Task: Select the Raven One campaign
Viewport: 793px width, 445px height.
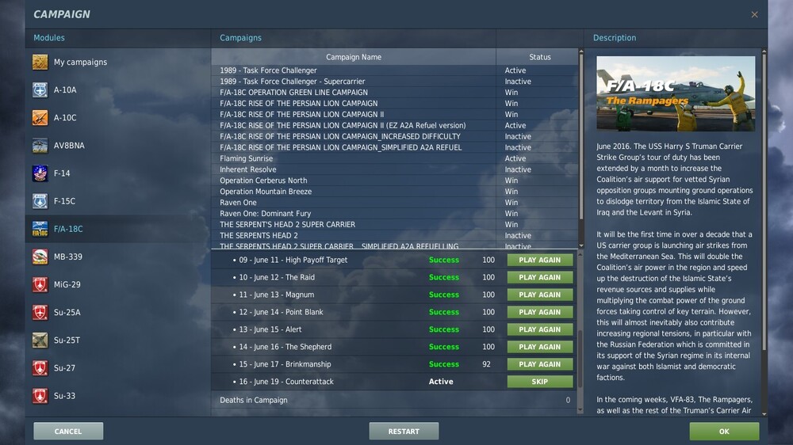Action: pos(394,203)
